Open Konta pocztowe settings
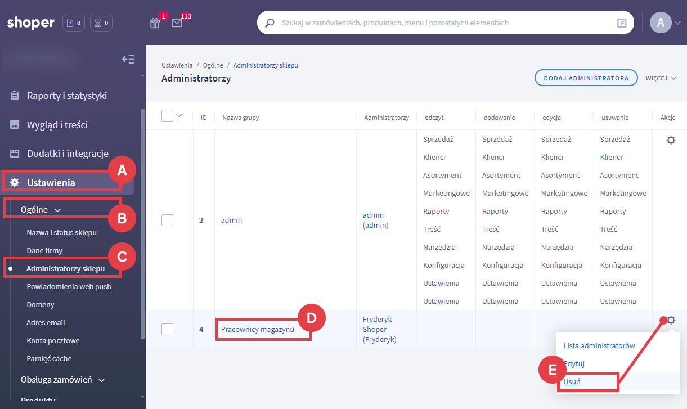This screenshot has height=409, width=687. click(53, 340)
